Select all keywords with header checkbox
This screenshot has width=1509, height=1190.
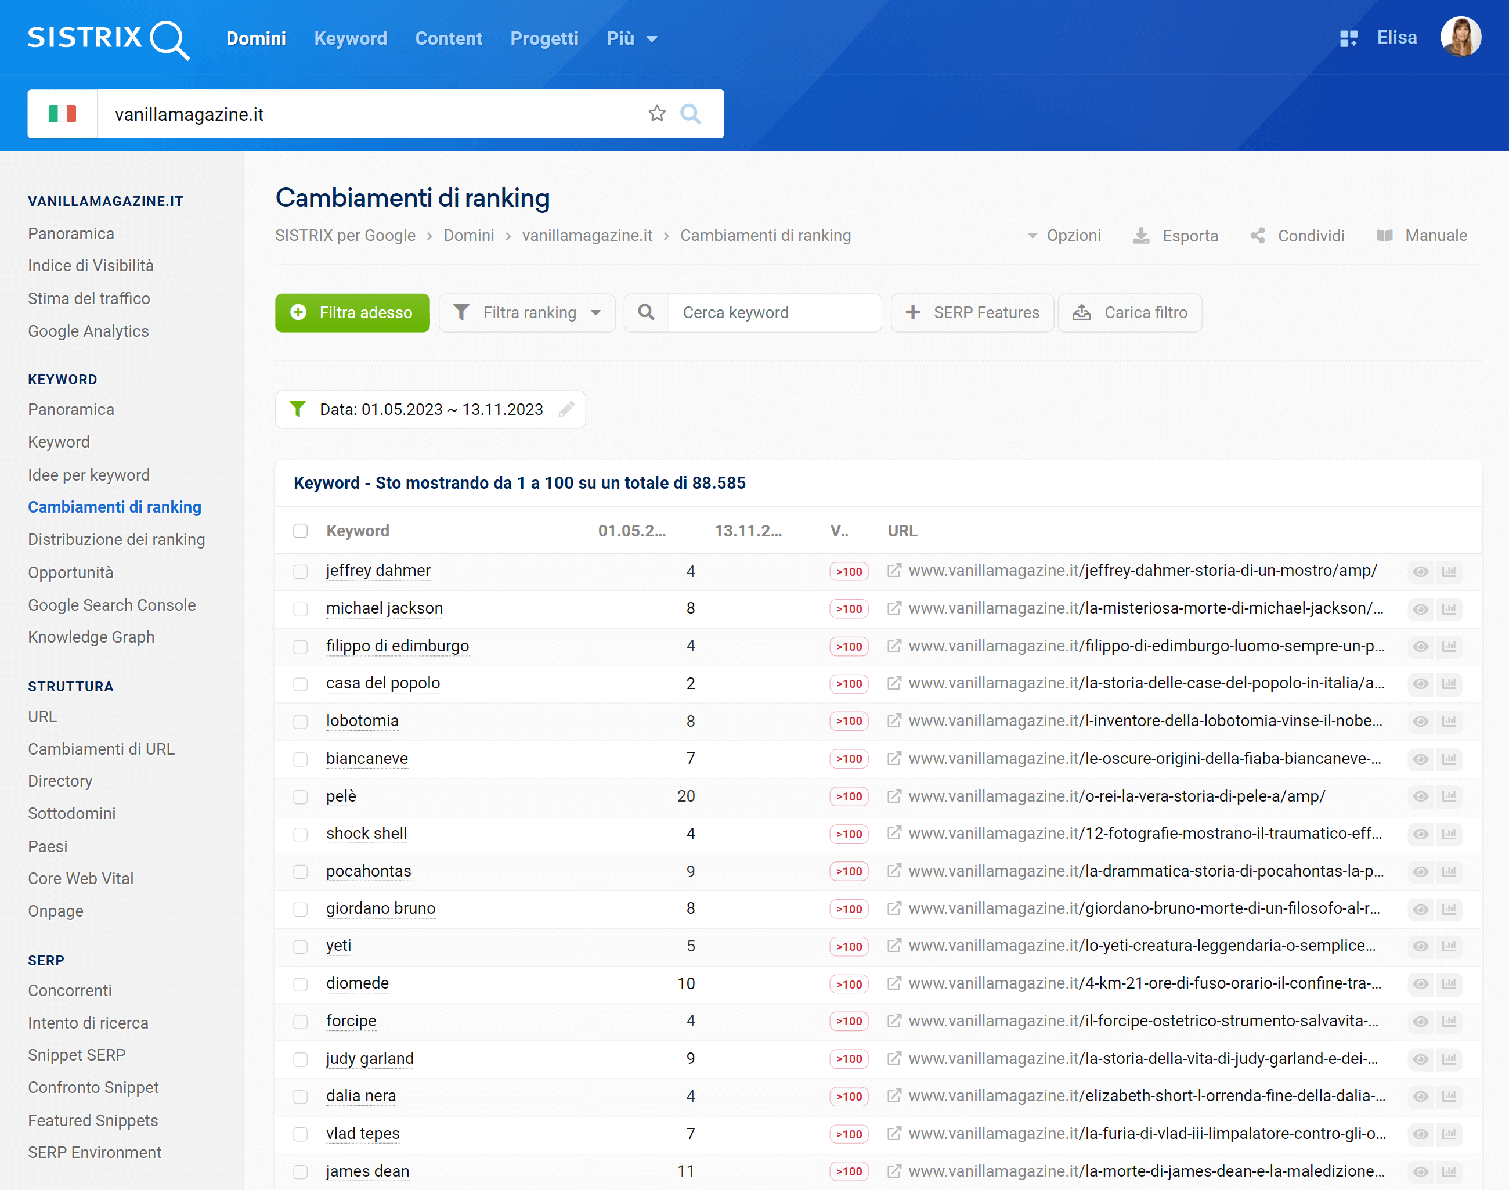(300, 531)
